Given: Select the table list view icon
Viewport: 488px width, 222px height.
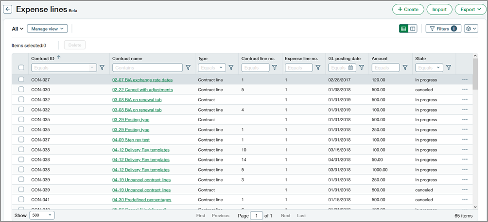Looking at the screenshot, I should (x=403, y=29).
